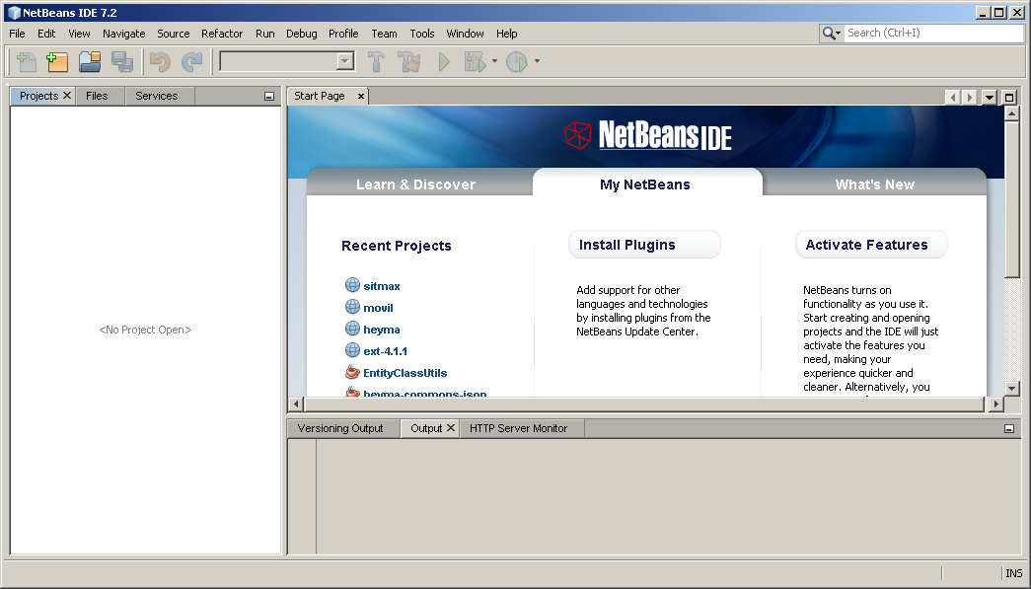
Task: Maximize the editor window with square button
Action: (1009, 97)
